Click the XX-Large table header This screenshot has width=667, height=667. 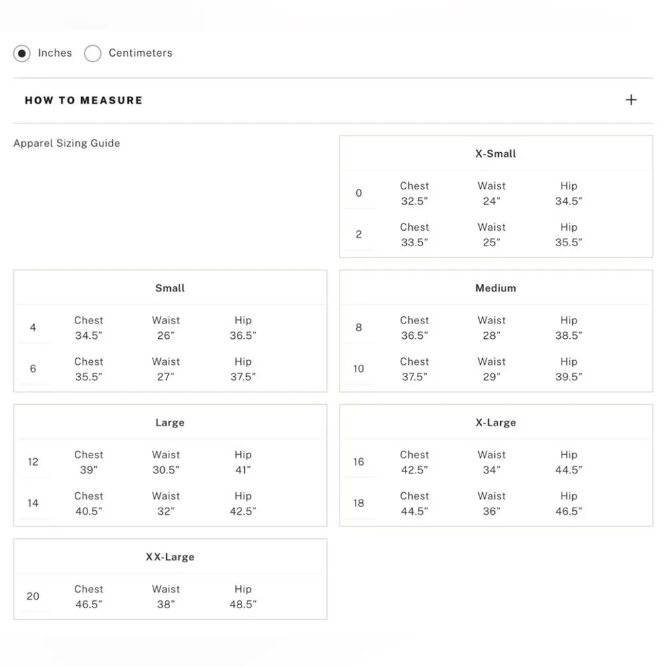[170, 557]
